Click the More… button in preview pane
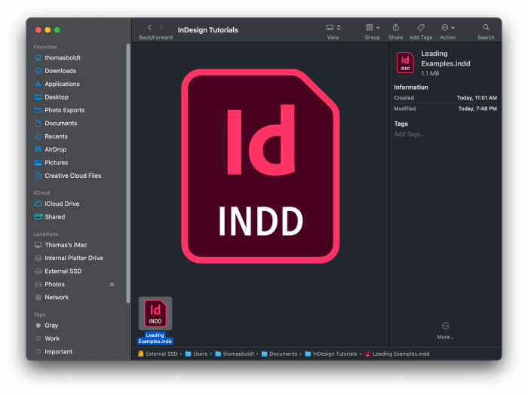528x395 pixels. [445, 330]
